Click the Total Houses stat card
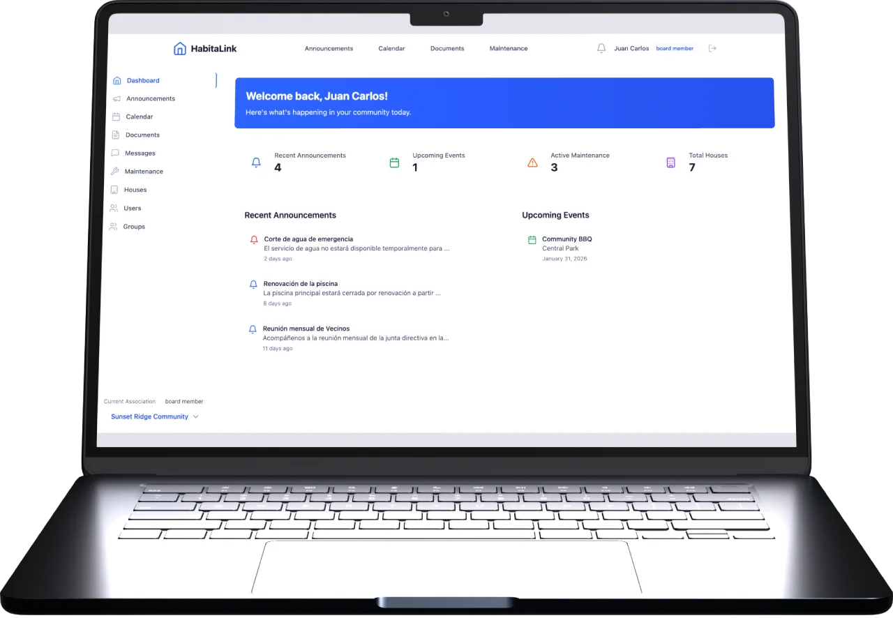893x618 pixels. point(707,163)
